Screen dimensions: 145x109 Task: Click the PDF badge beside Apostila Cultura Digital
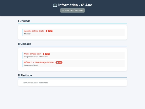pos(49,31)
